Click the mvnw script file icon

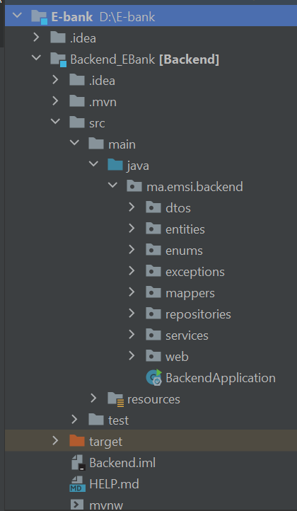click(77, 505)
